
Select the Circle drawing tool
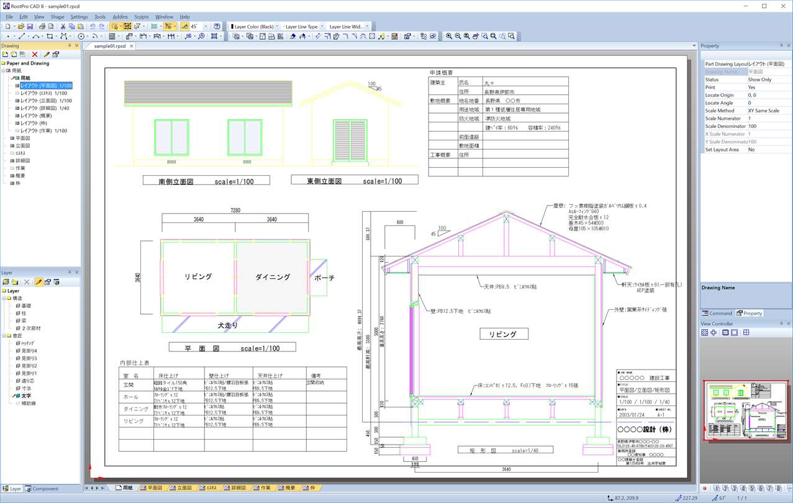point(81,37)
